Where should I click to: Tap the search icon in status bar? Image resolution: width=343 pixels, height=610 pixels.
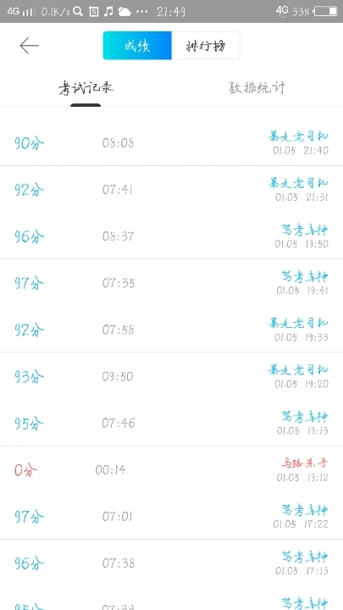click(x=78, y=11)
